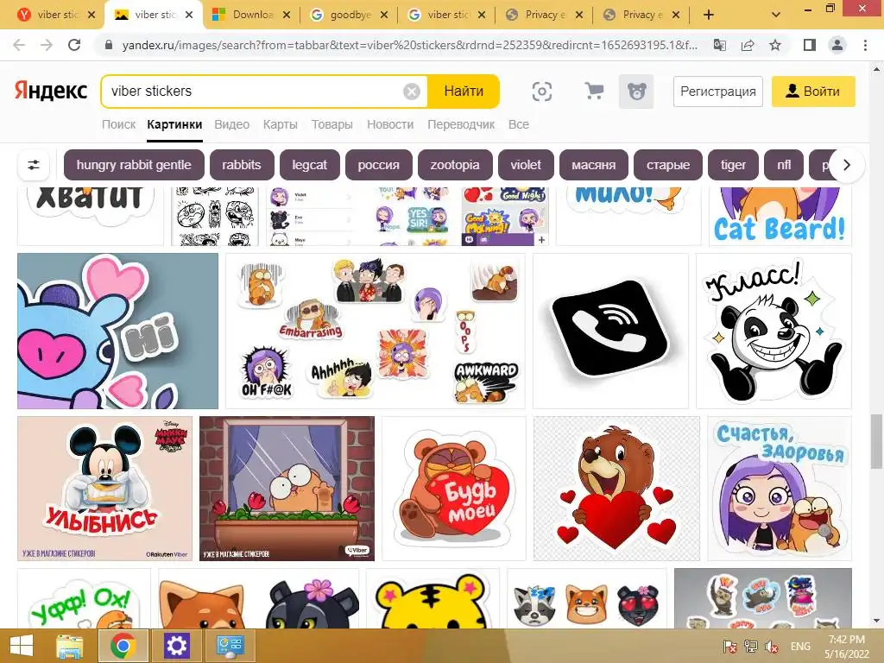
Task: Click the Найти search button
Action: click(x=464, y=92)
